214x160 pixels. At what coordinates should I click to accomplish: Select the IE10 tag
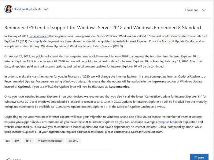[16, 141]
